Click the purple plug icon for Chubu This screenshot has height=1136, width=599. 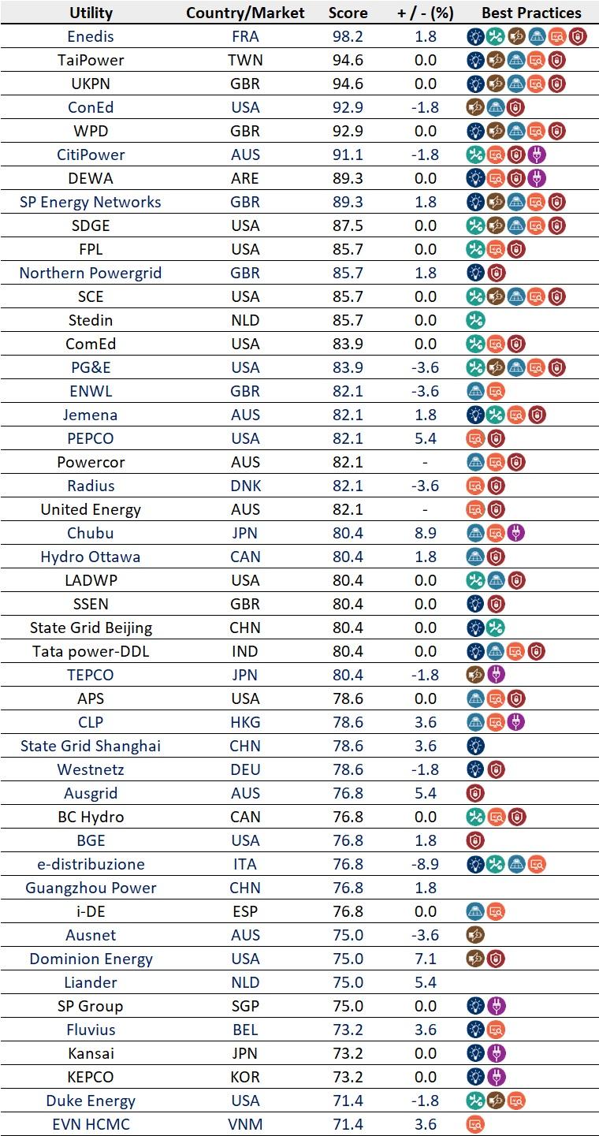(x=516, y=533)
